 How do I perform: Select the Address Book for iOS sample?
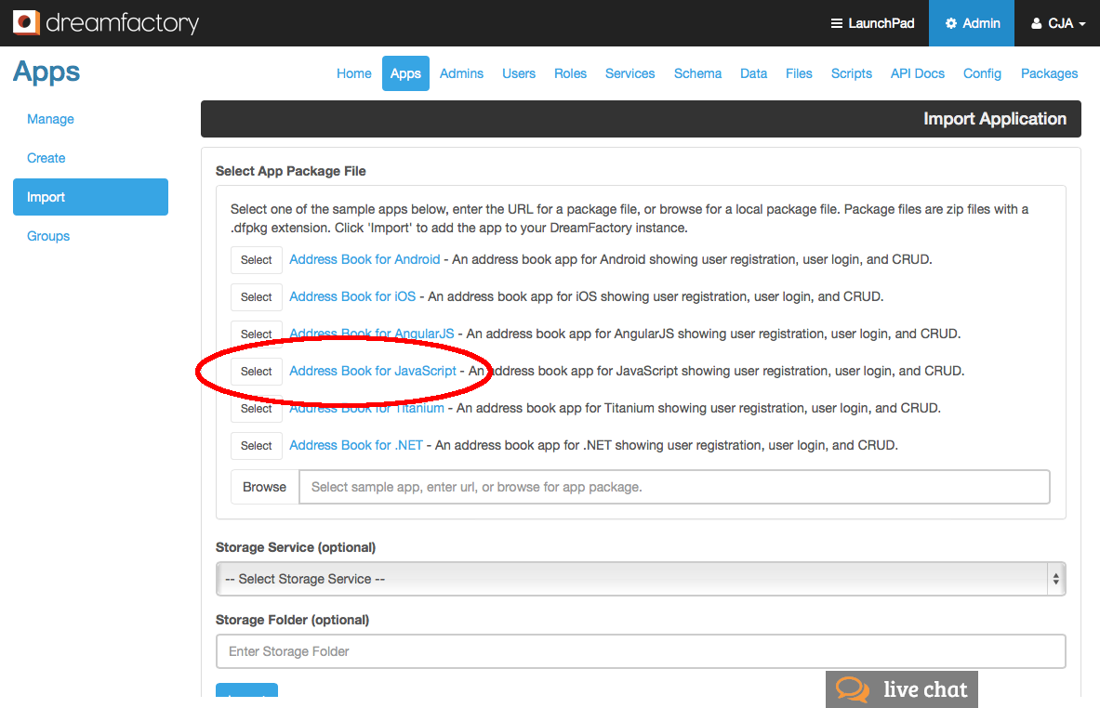[256, 296]
